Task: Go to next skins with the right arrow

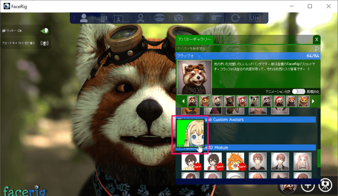Action: tap(313, 101)
